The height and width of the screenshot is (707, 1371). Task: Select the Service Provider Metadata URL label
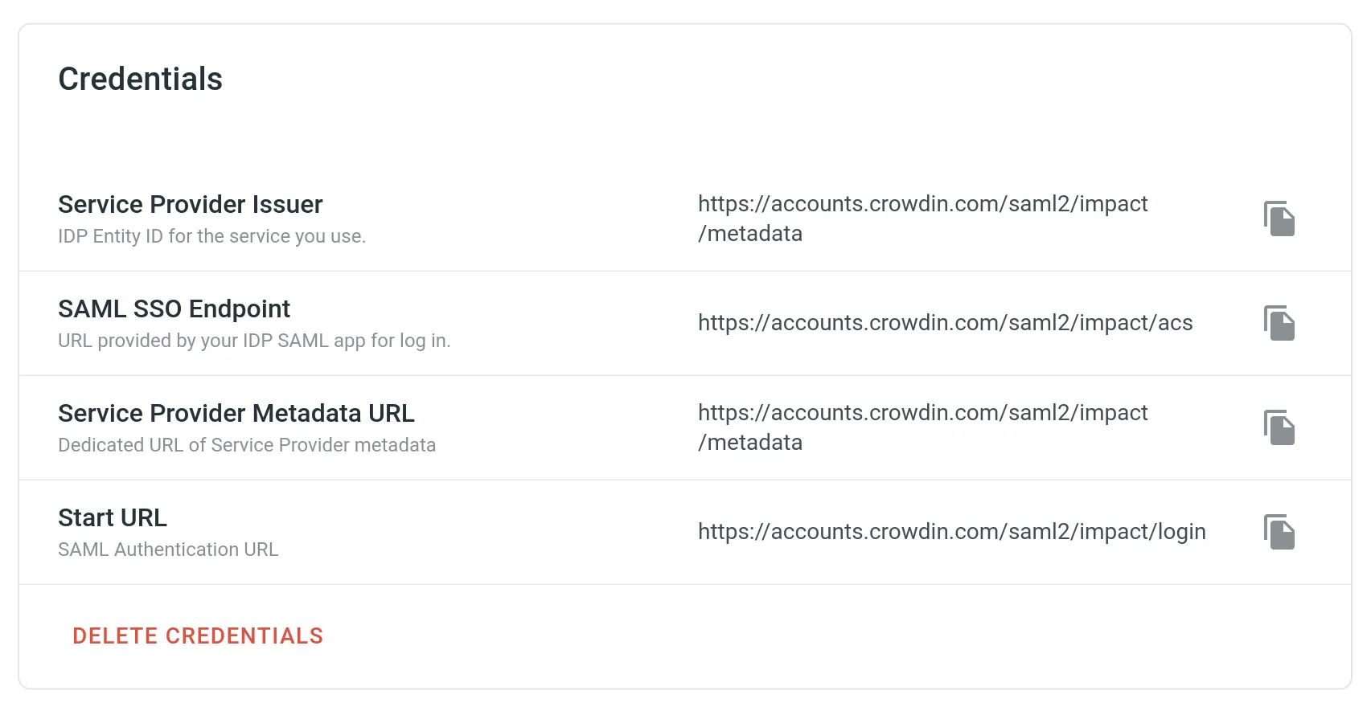pos(236,413)
